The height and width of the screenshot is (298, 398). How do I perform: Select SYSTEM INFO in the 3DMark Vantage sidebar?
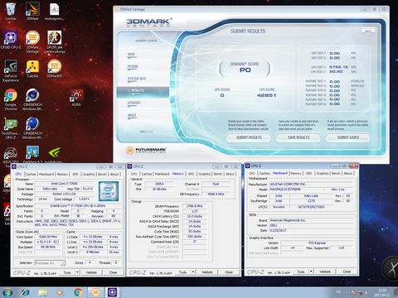click(137, 79)
